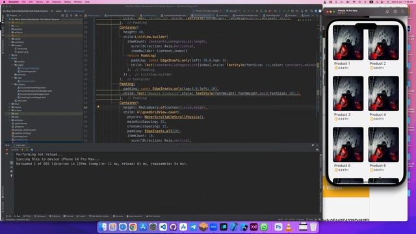416x234 pixels.
Task: Collapse the widgets folder in project tree
Action: (13, 84)
